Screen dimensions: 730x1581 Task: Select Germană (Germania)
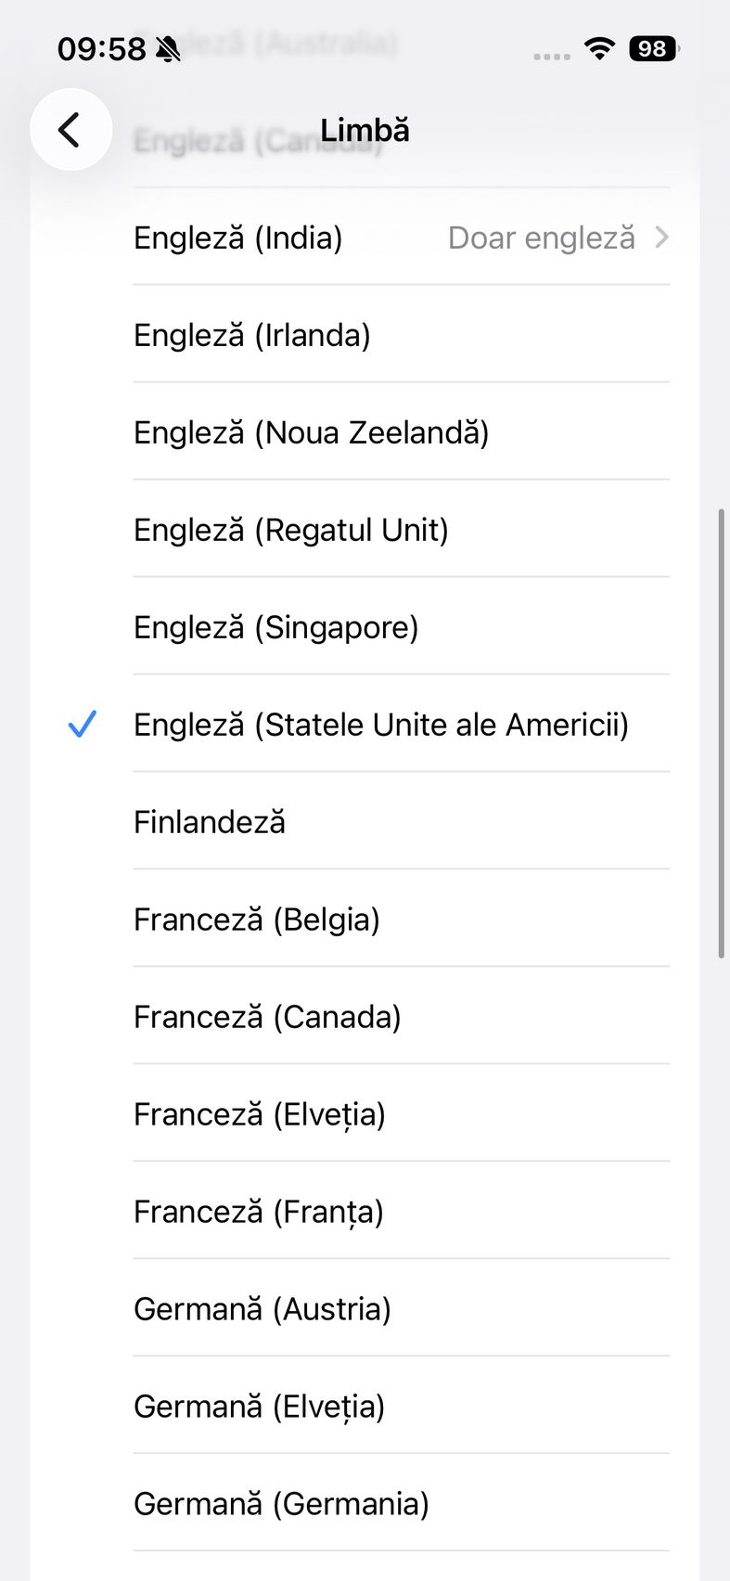281,1504
